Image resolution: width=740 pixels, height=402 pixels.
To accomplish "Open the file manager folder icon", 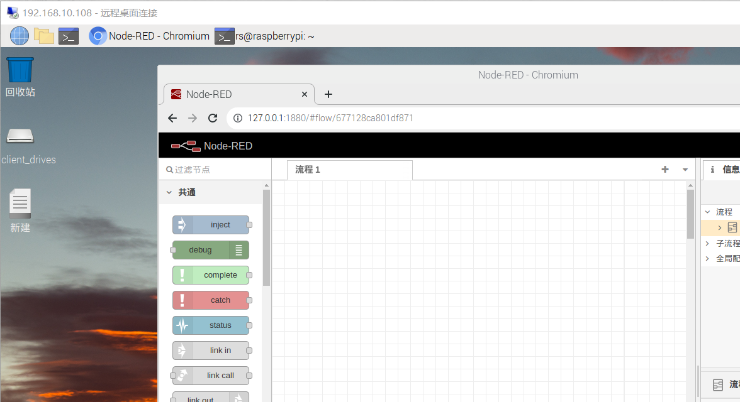I will pyautogui.click(x=44, y=36).
